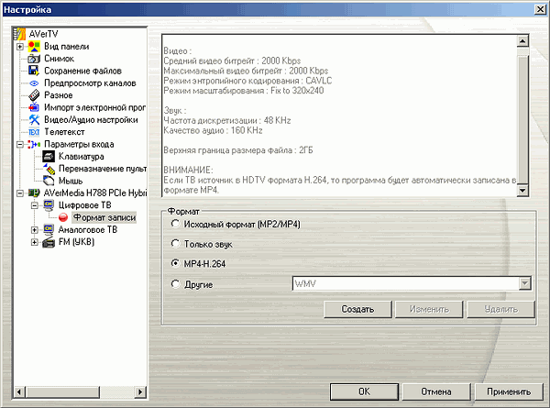550x408 pixels.
Task: Select the Импорт электронной программы item
Action: [x=90, y=107]
